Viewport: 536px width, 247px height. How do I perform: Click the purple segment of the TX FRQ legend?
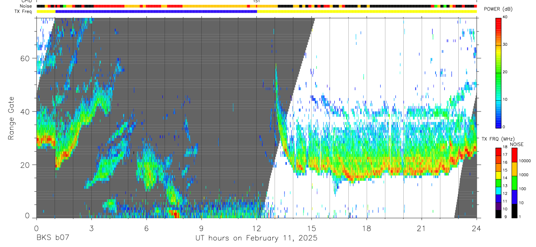point(498,206)
